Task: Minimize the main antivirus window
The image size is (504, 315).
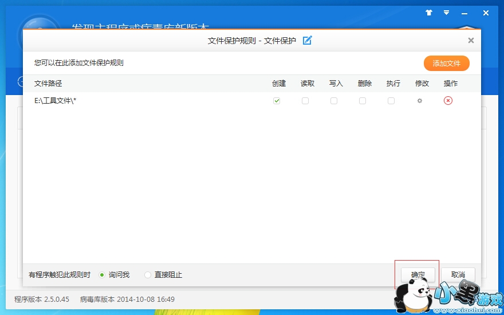Action: (x=464, y=13)
